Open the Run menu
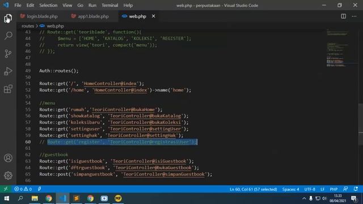This screenshot has height=204, width=363. point(92,5)
